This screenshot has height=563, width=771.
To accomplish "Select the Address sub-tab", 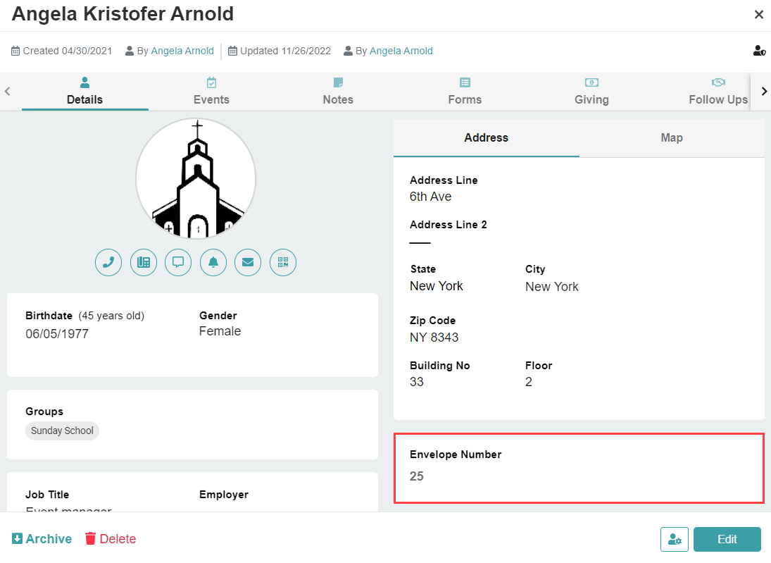I will click(x=487, y=138).
